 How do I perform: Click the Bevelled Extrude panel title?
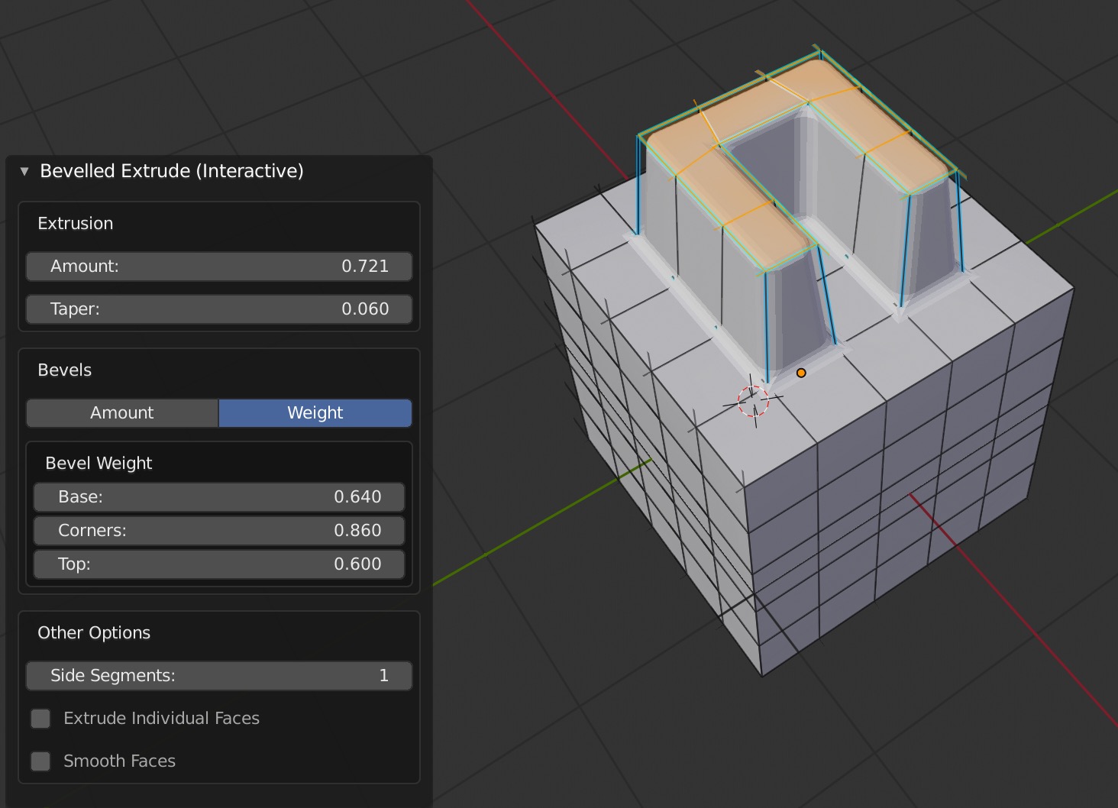(172, 171)
